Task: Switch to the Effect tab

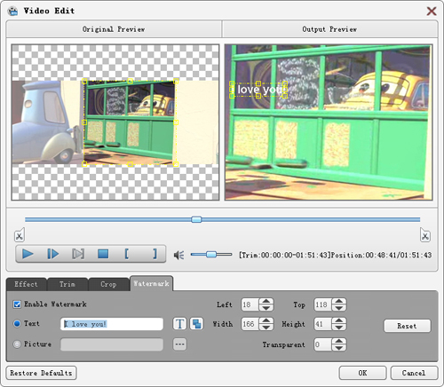Action: [x=26, y=284]
